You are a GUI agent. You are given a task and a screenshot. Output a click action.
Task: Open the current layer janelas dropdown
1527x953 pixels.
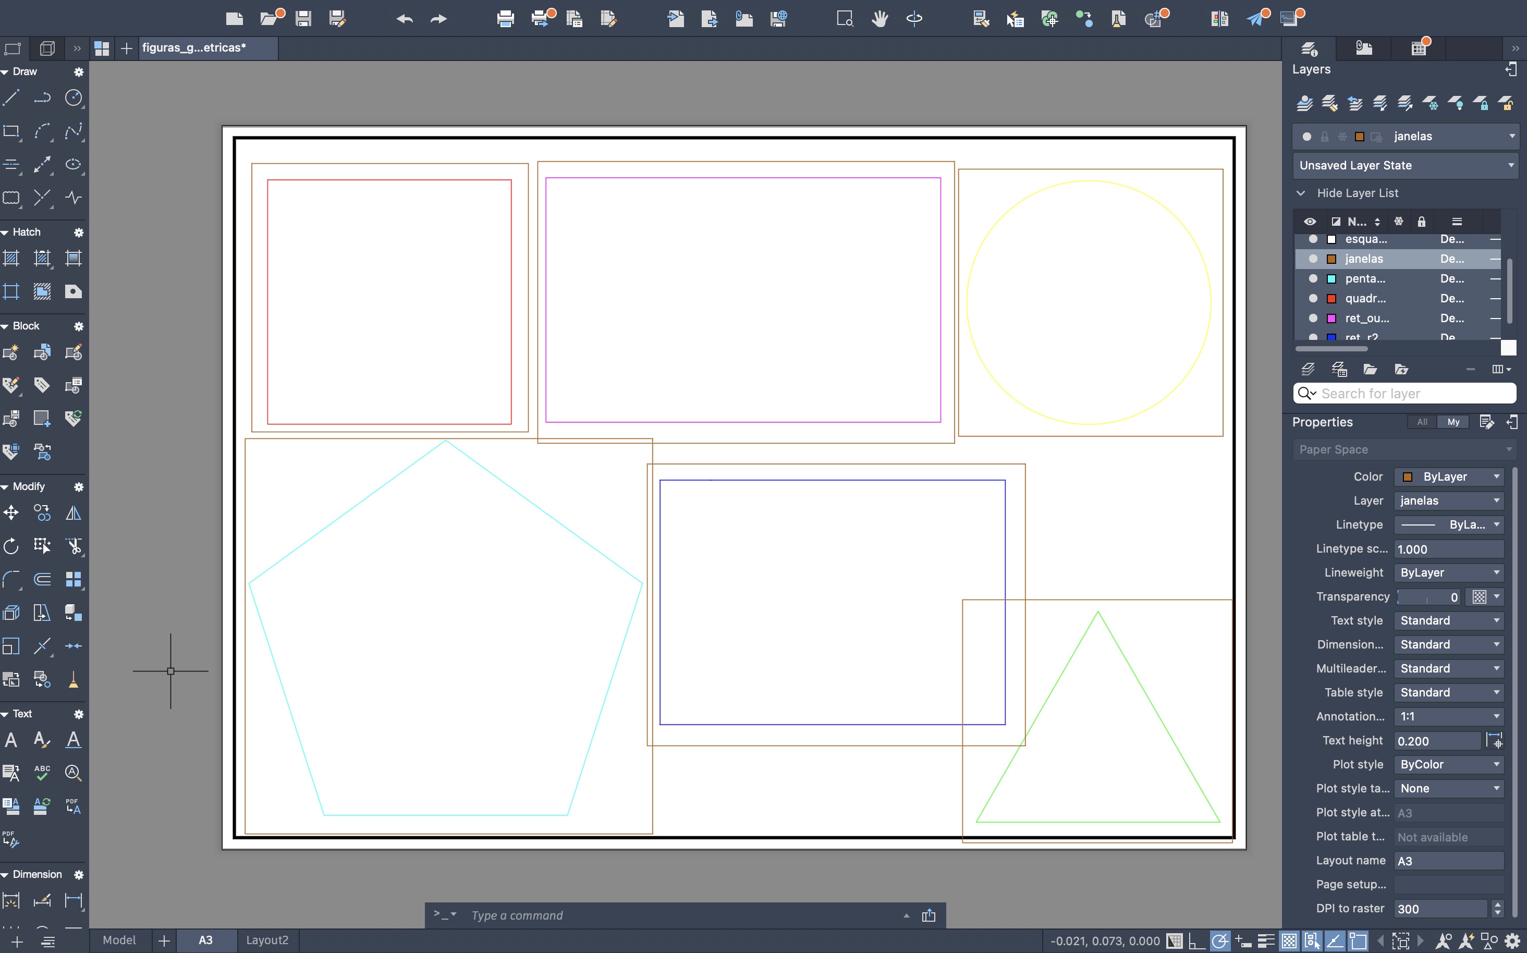[x=1511, y=136]
